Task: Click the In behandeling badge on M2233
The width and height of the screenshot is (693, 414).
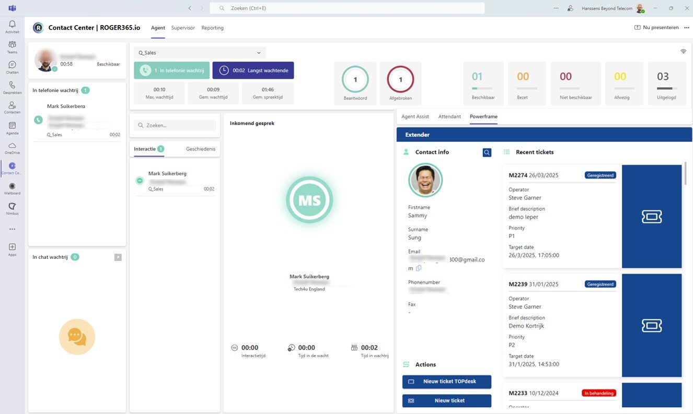Action: tap(599, 393)
